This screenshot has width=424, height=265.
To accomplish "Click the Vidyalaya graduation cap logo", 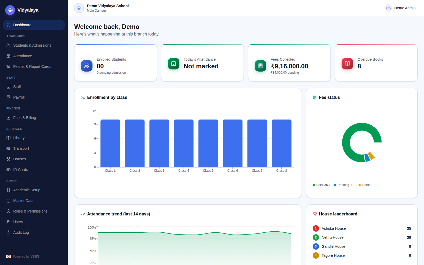I will [x=10, y=10].
